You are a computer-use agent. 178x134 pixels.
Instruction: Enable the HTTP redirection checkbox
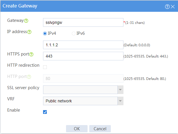[x=45, y=67]
